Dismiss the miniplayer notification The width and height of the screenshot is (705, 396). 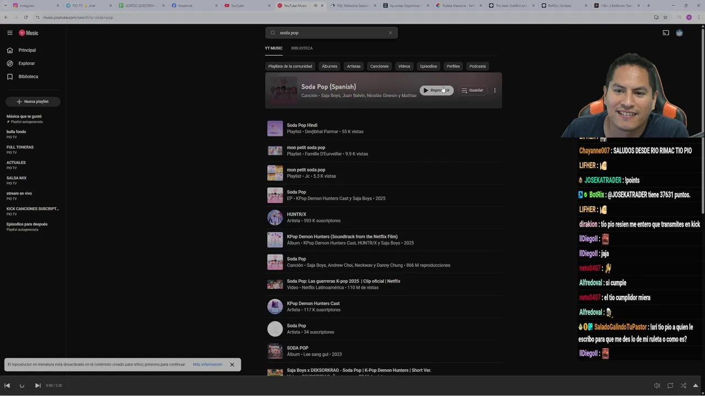point(232,365)
